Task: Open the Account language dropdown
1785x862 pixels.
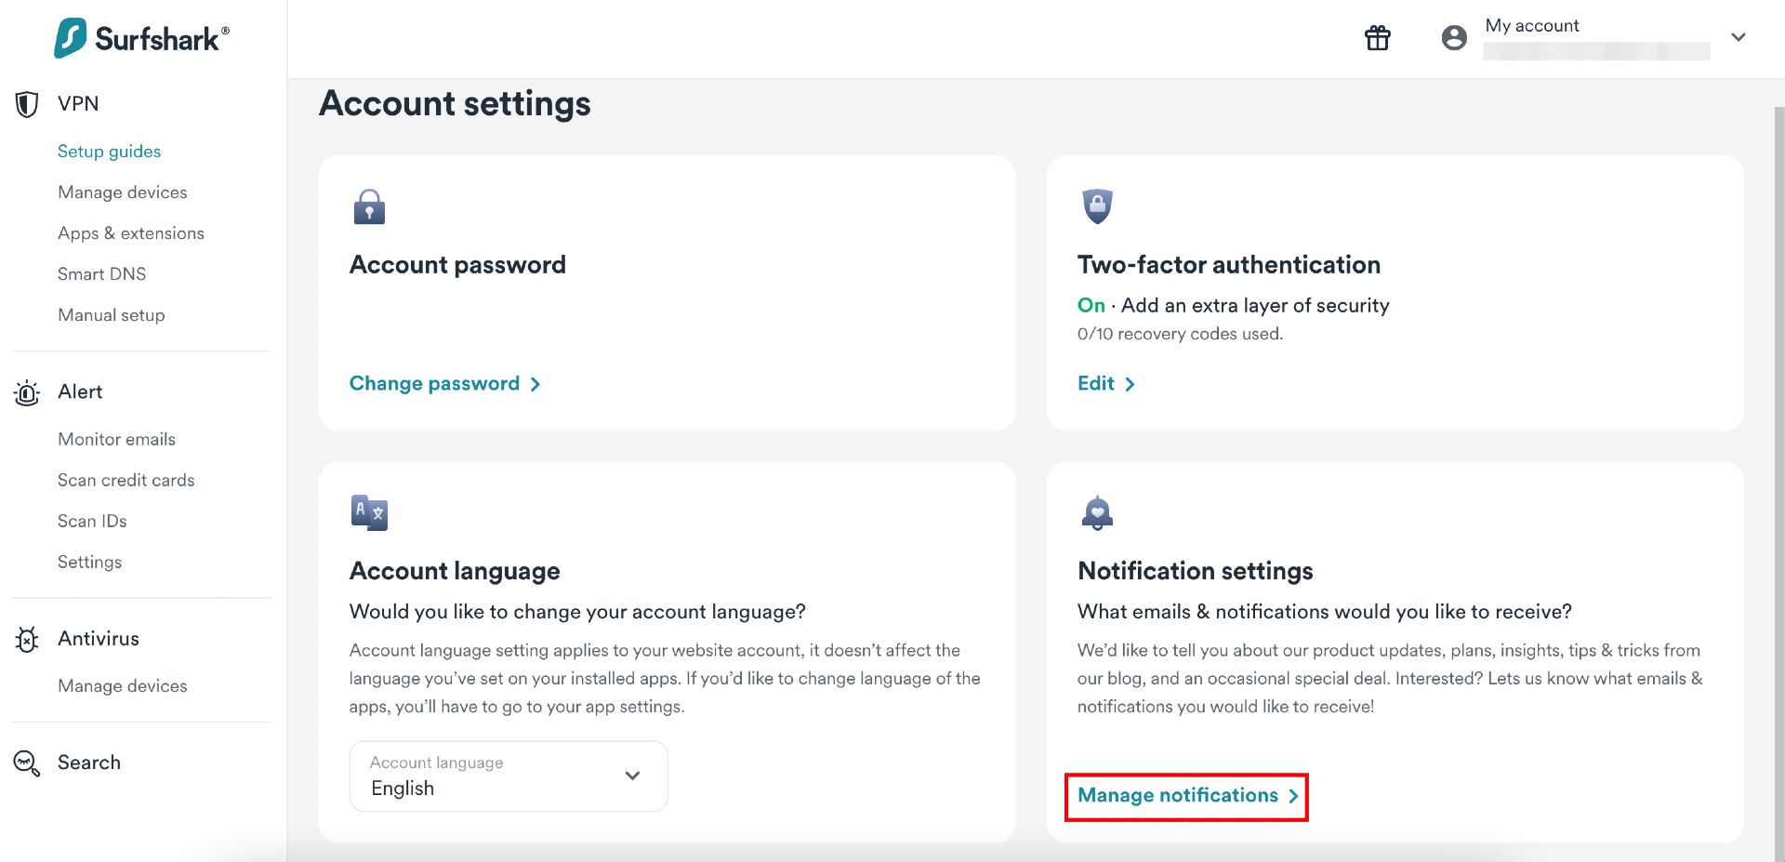Action: point(508,776)
